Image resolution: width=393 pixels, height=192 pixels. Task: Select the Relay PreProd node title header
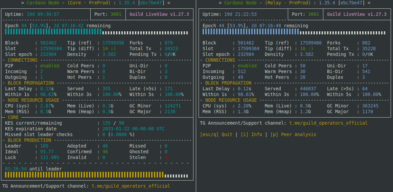click(x=295, y=3)
